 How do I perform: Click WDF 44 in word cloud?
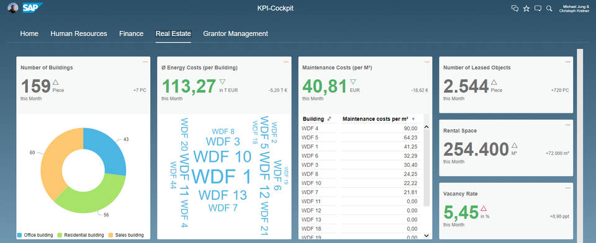point(173,175)
